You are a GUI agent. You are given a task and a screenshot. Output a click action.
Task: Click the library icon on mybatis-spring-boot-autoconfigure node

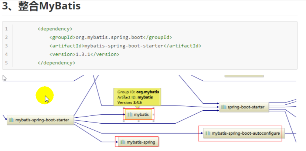click(208, 133)
